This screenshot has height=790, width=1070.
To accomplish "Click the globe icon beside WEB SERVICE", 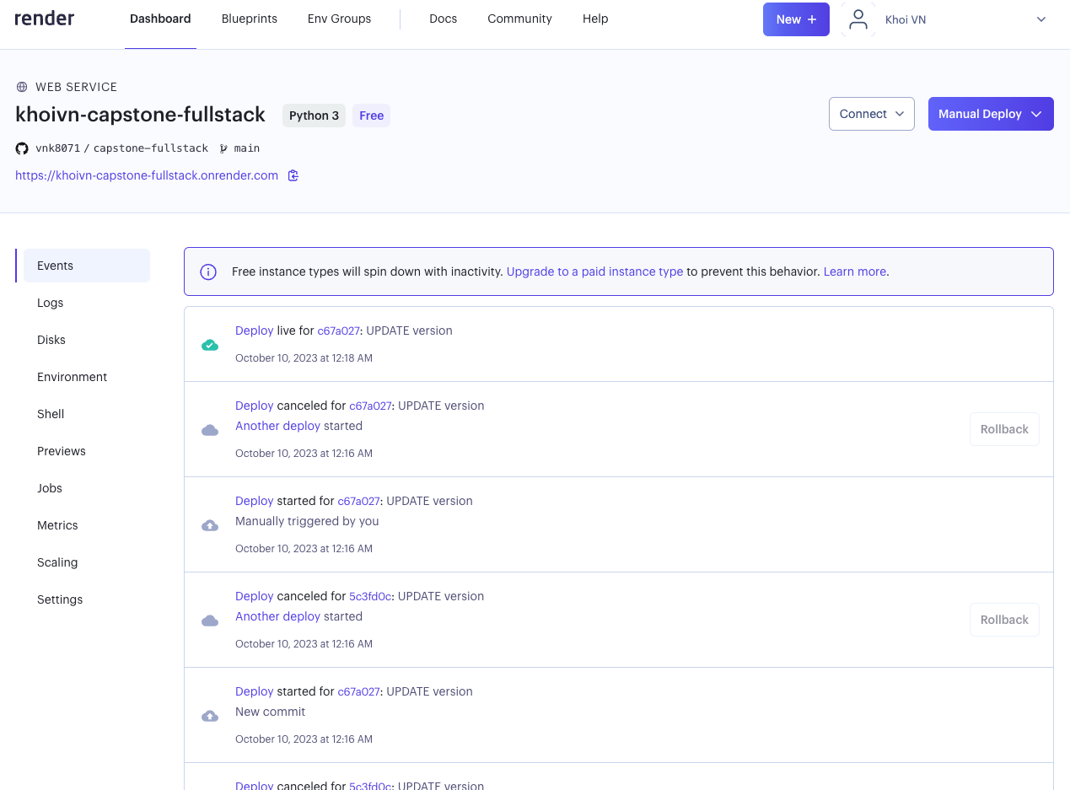I will (22, 87).
